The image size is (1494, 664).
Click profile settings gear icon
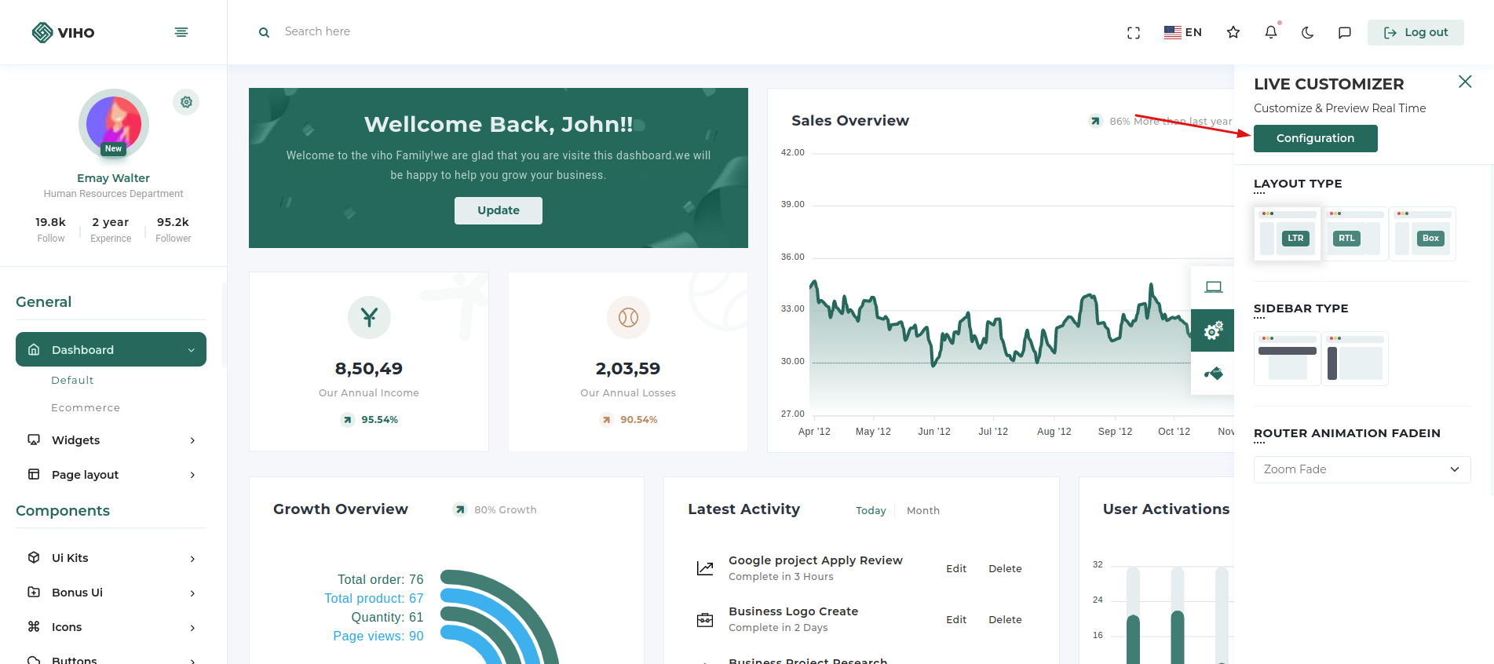[186, 102]
